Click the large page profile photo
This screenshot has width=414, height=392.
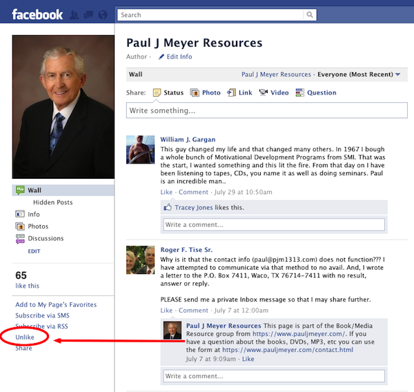(x=63, y=107)
